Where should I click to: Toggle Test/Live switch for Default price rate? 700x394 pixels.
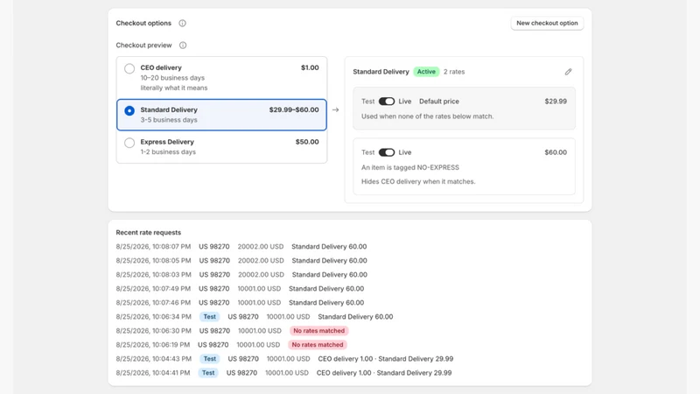pos(387,102)
